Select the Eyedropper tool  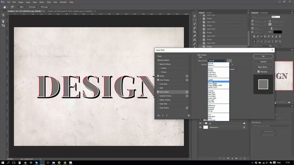coord(195,36)
